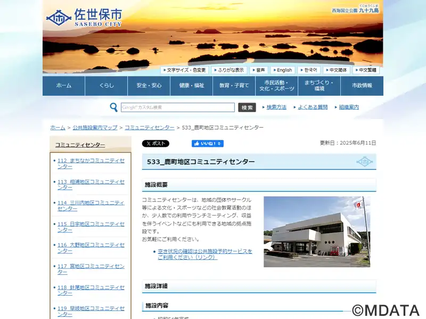Open the 市政情報 navigation tab
The width and height of the screenshot is (426, 319).
tap(362, 86)
